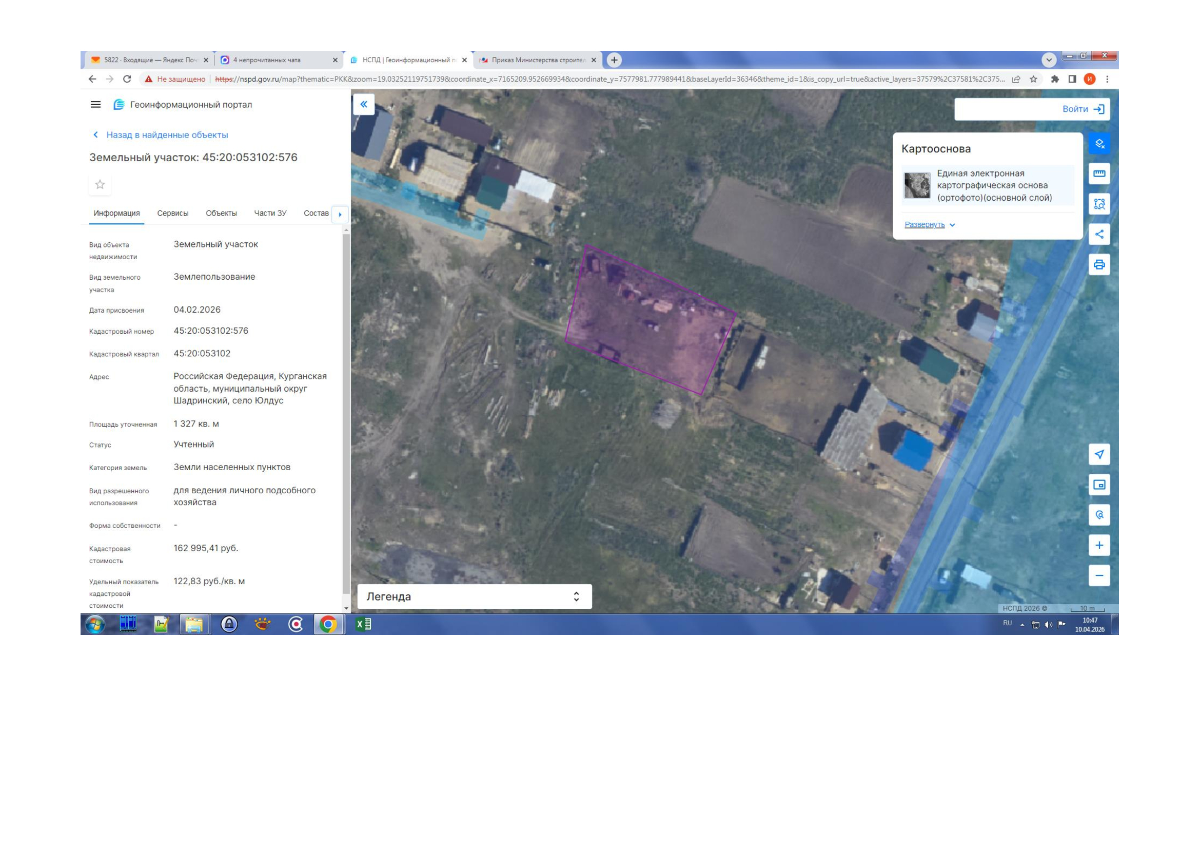
Task: Open the Части ЗУ tab
Action: [x=270, y=214]
